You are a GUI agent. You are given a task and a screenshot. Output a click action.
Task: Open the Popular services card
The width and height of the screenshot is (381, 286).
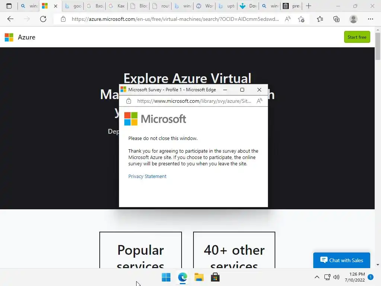[140, 250]
